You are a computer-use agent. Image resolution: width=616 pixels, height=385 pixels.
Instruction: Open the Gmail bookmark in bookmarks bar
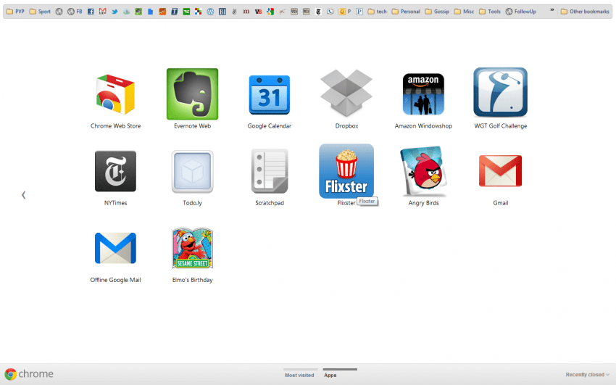102,12
